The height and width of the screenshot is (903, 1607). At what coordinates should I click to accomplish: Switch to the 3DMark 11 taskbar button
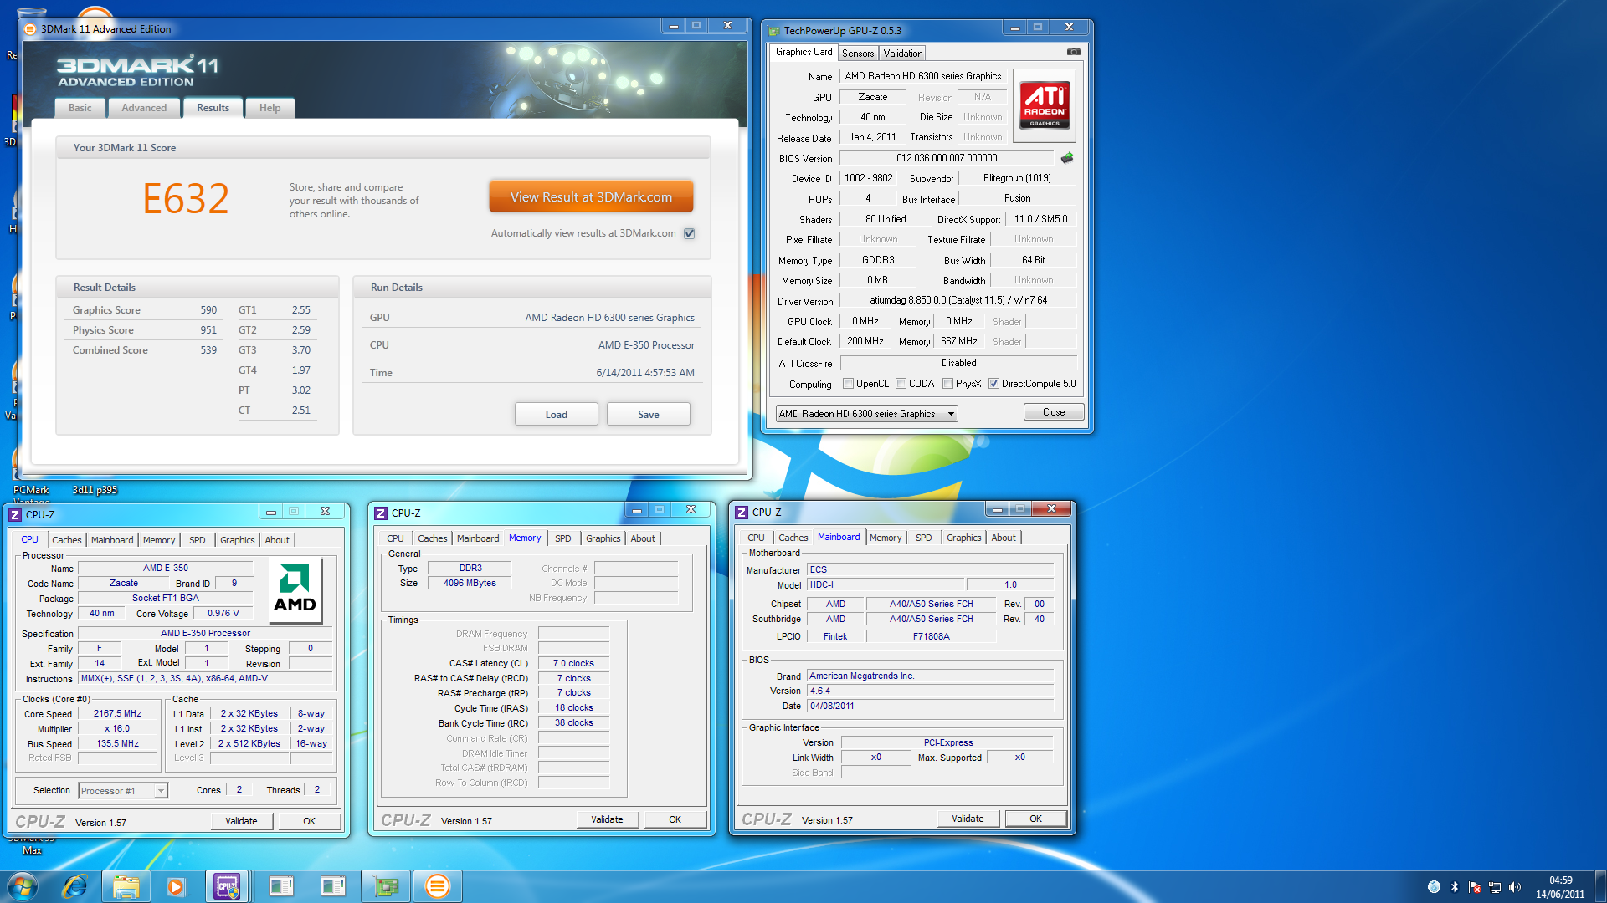(437, 886)
